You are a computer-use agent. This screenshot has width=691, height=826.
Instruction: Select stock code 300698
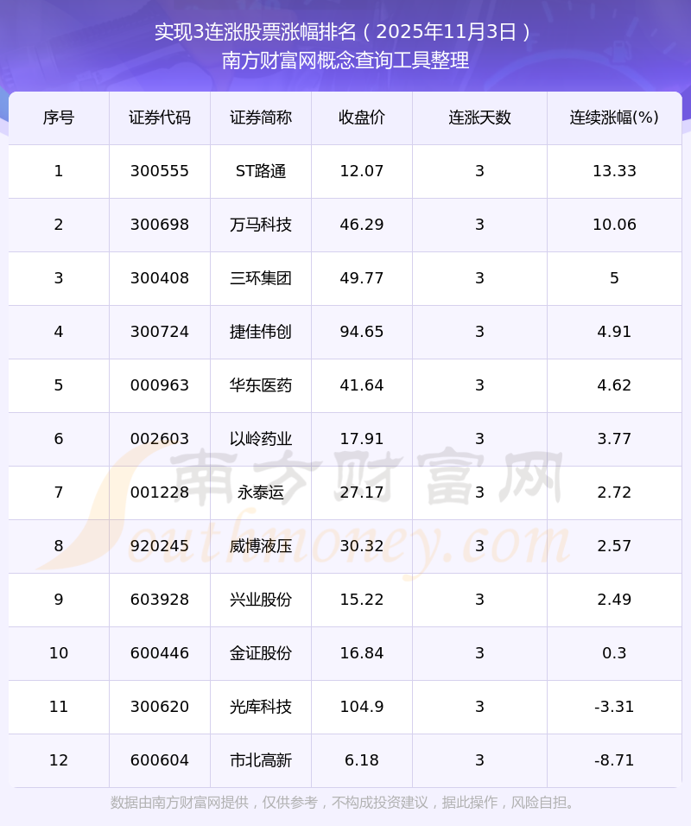pyautogui.click(x=160, y=225)
